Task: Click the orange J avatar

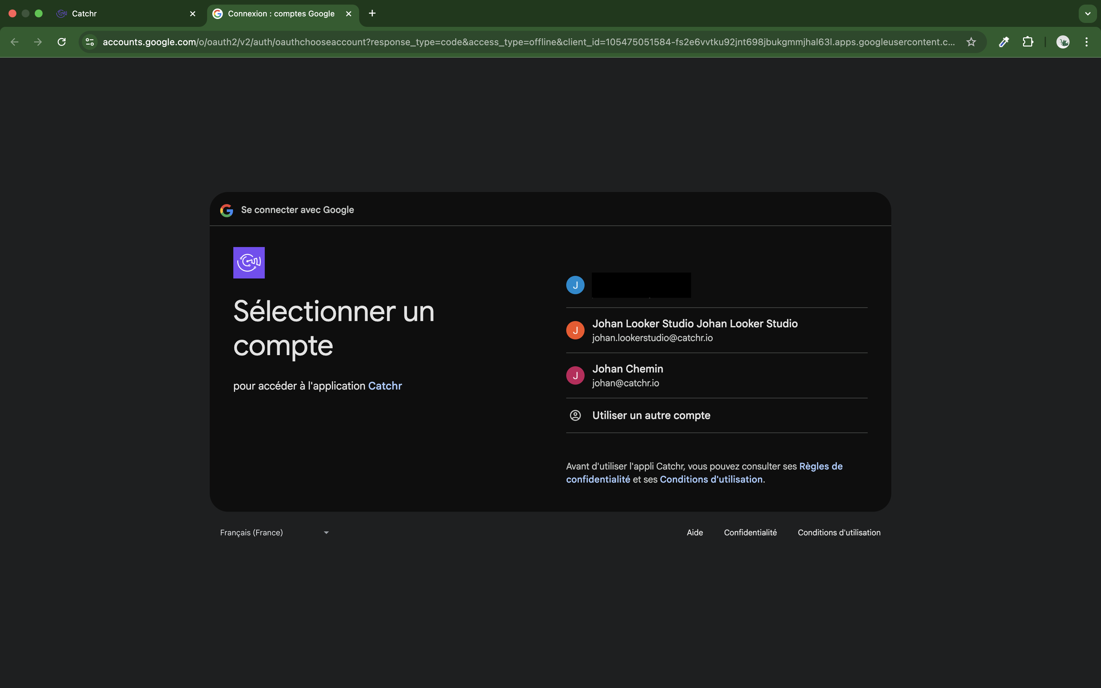Action: click(575, 330)
